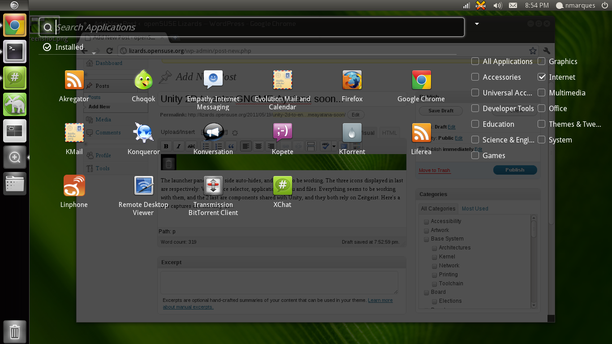Click the XChat launcher icon
612x344 pixels.
(15, 78)
